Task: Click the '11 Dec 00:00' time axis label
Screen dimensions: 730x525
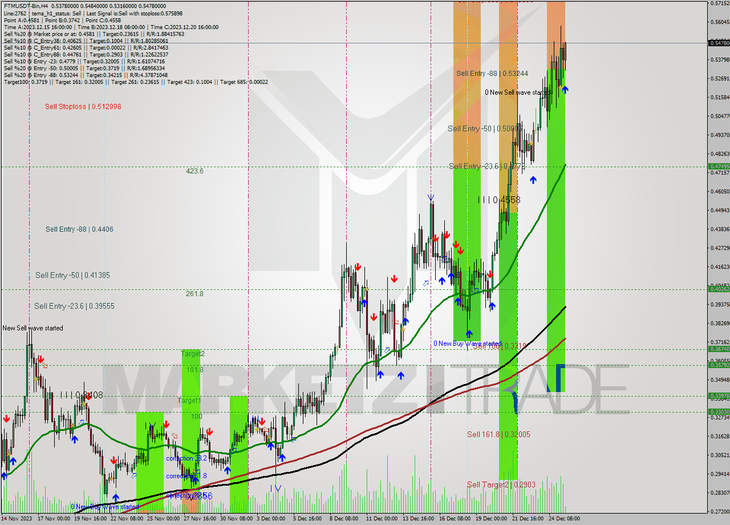Action: click(382, 519)
